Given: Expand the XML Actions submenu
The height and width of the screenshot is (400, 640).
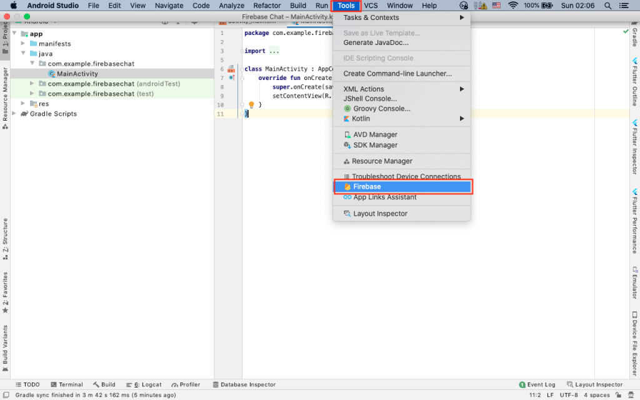Looking at the screenshot, I should pyautogui.click(x=402, y=89).
